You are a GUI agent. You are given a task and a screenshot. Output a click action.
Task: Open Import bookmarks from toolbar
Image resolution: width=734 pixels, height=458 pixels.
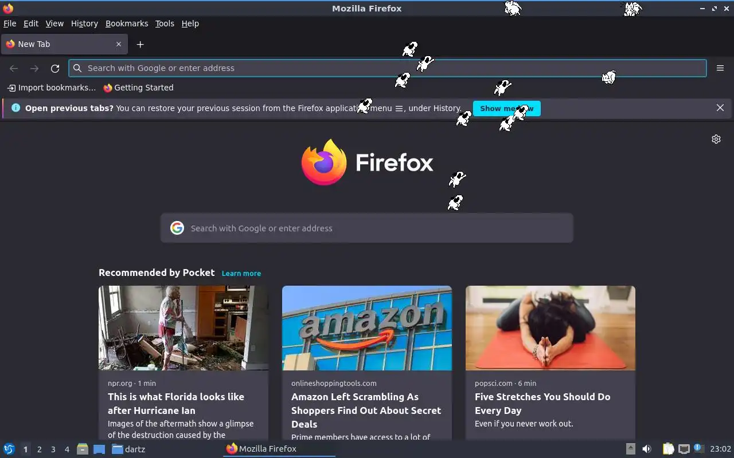pos(52,88)
